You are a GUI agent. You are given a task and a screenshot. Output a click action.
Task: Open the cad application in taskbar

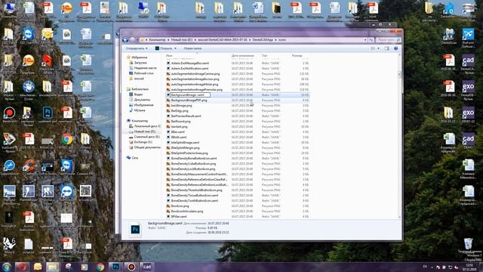click(x=147, y=267)
